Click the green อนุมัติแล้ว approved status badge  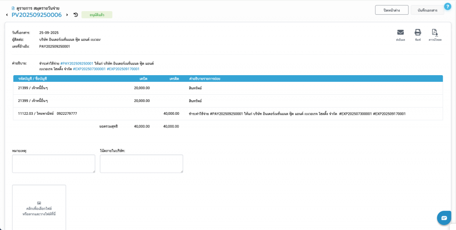(x=97, y=15)
